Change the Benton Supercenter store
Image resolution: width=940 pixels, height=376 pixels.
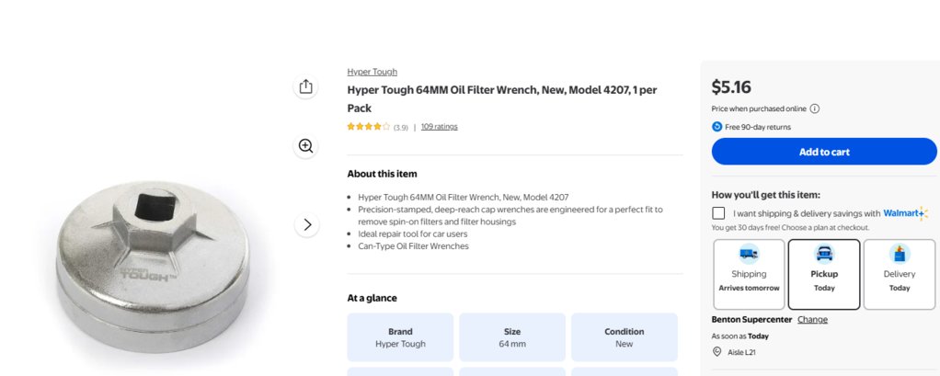click(812, 320)
